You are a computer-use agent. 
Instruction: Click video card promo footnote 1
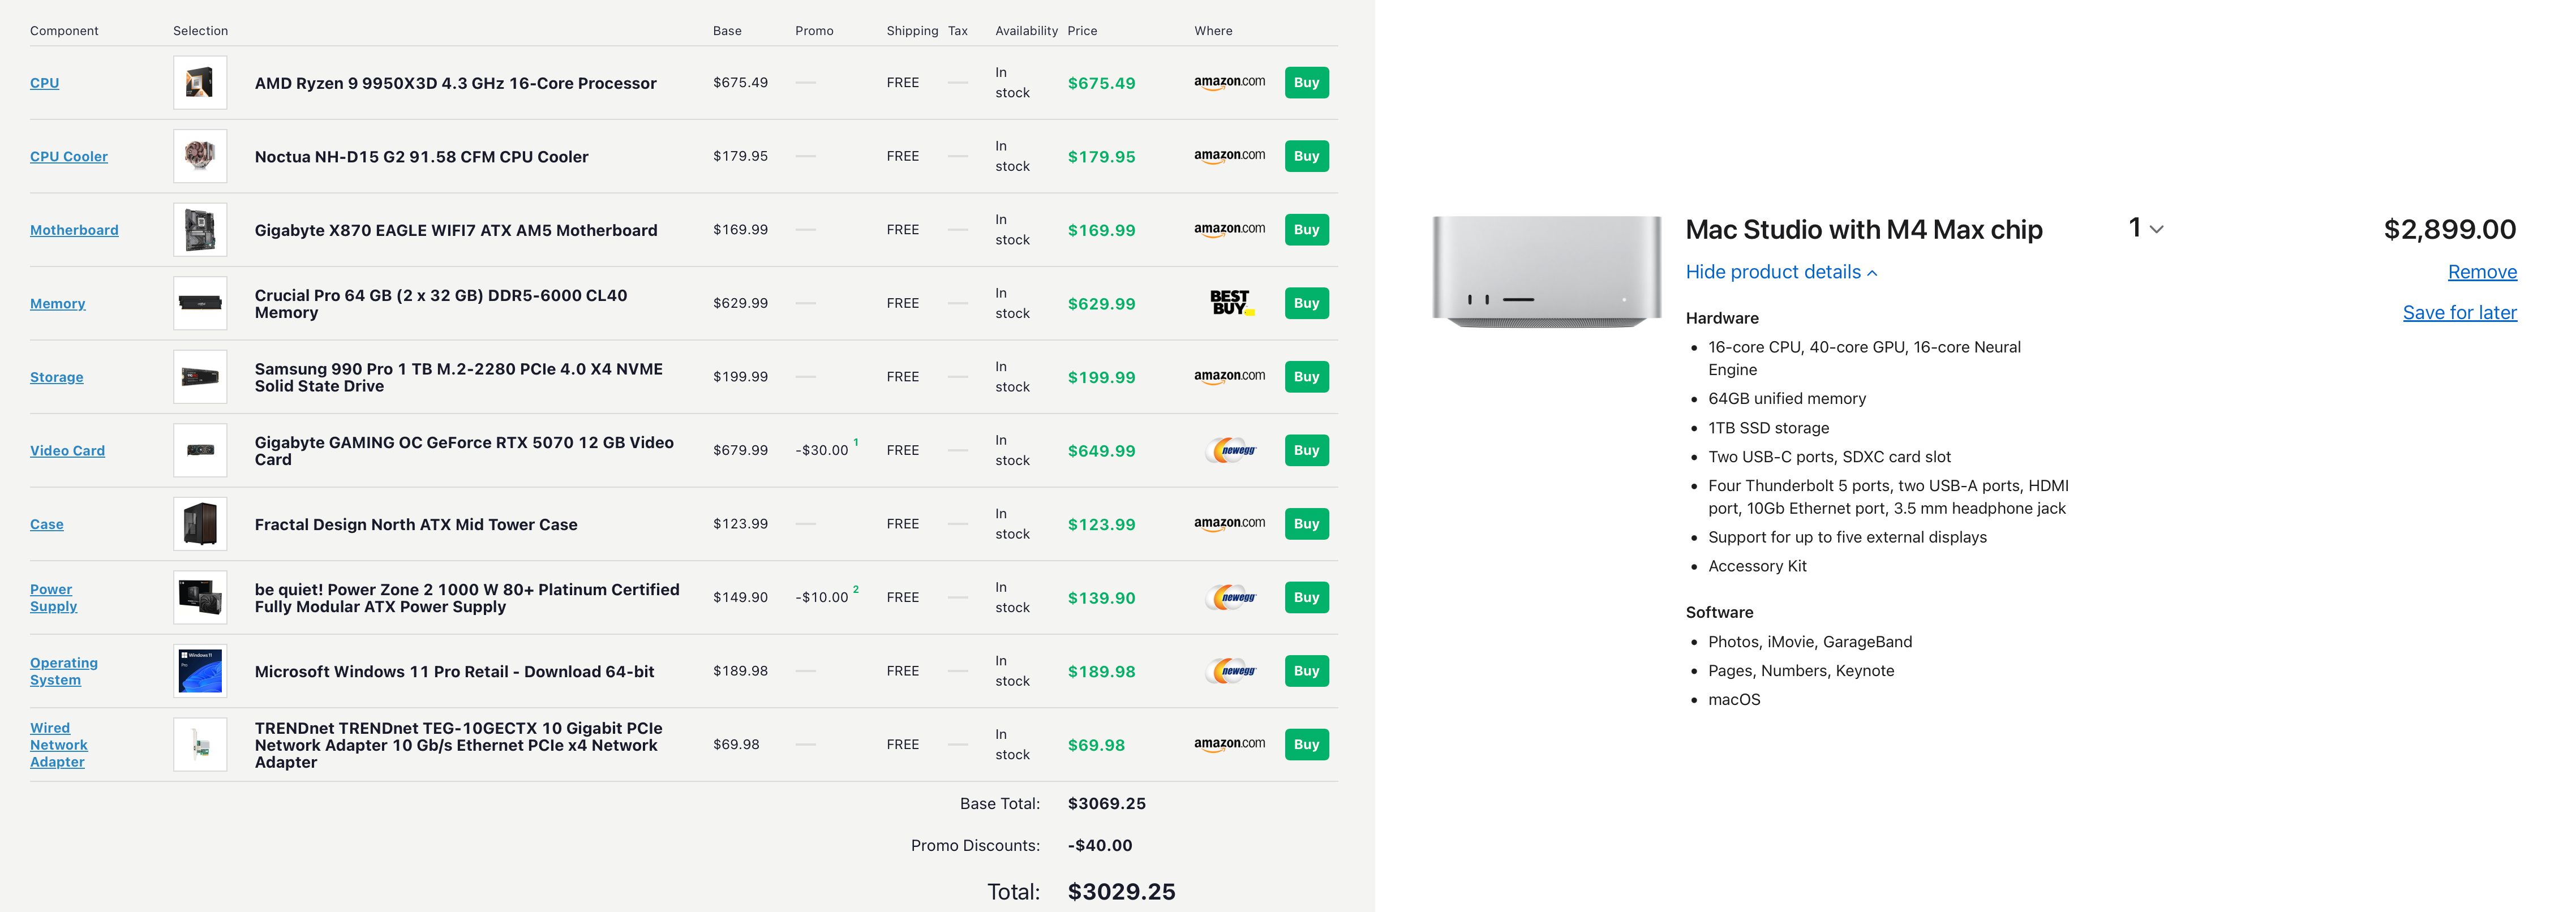pyautogui.click(x=856, y=442)
